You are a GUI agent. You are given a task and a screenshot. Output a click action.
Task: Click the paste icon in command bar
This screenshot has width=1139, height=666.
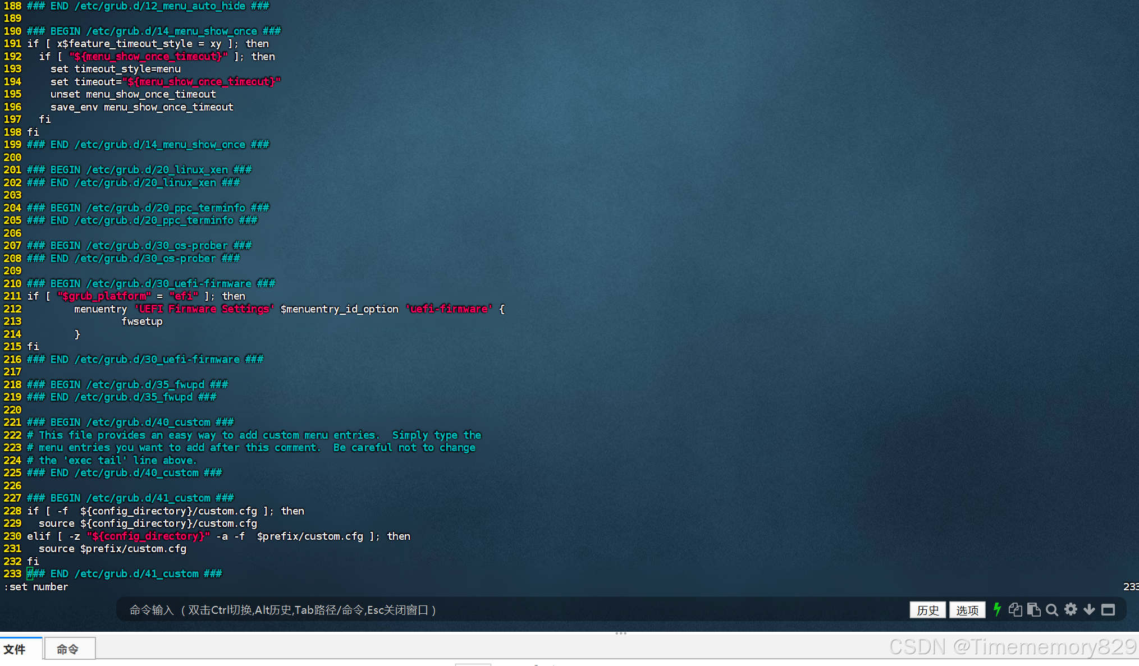coord(1033,610)
